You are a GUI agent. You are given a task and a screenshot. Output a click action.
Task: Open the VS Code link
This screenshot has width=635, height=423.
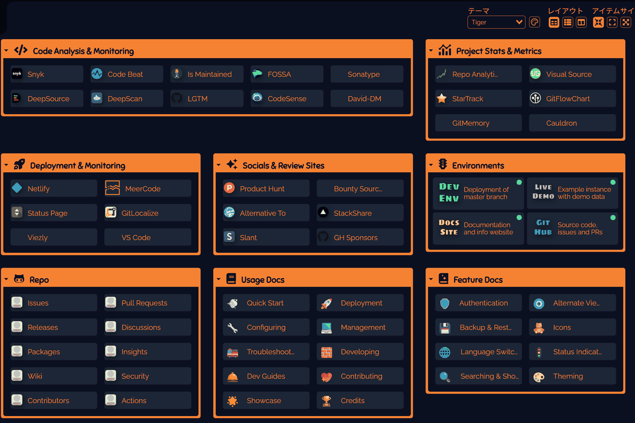(x=148, y=237)
